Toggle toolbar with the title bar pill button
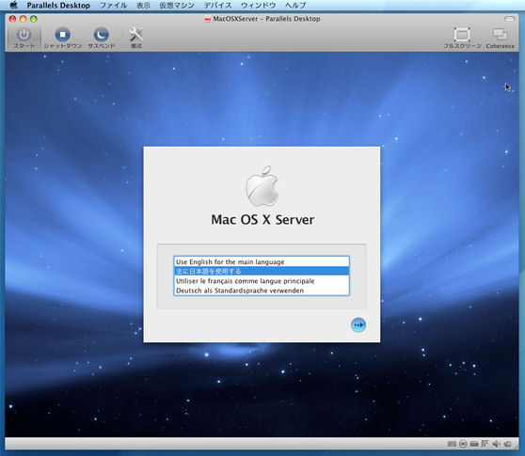The height and width of the screenshot is (456, 525). tap(510, 19)
